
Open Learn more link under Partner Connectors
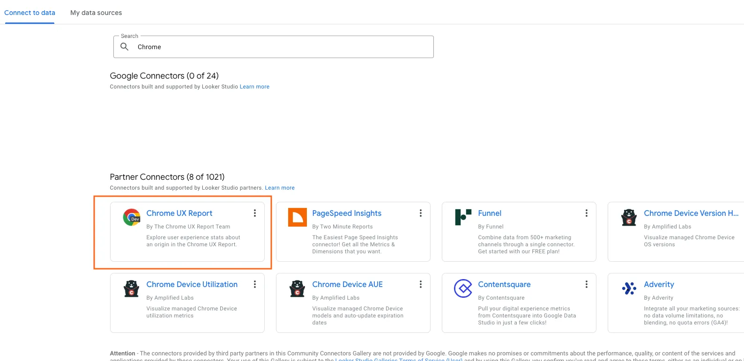(x=280, y=188)
